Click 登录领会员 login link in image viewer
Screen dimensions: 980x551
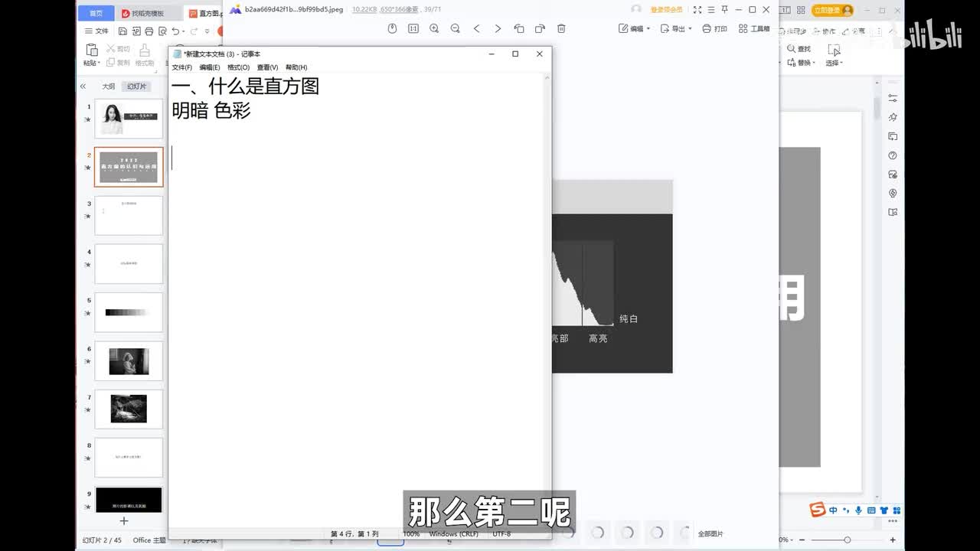click(x=666, y=10)
